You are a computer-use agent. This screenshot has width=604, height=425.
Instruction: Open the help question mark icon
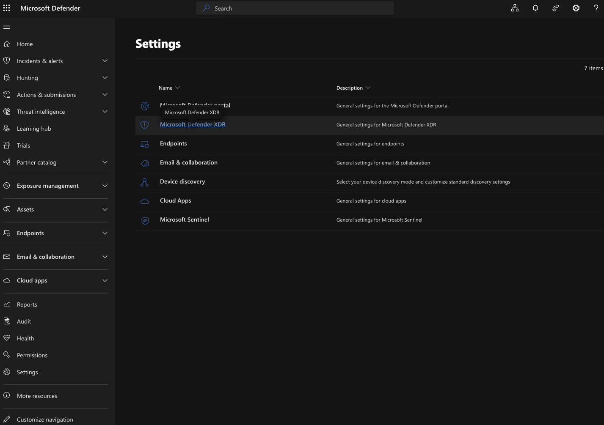coord(596,8)
